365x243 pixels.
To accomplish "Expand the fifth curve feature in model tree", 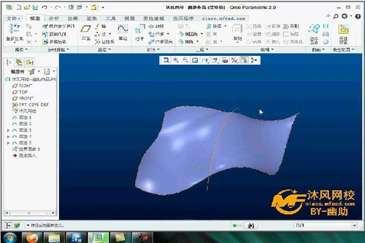I will coord(8,142).
